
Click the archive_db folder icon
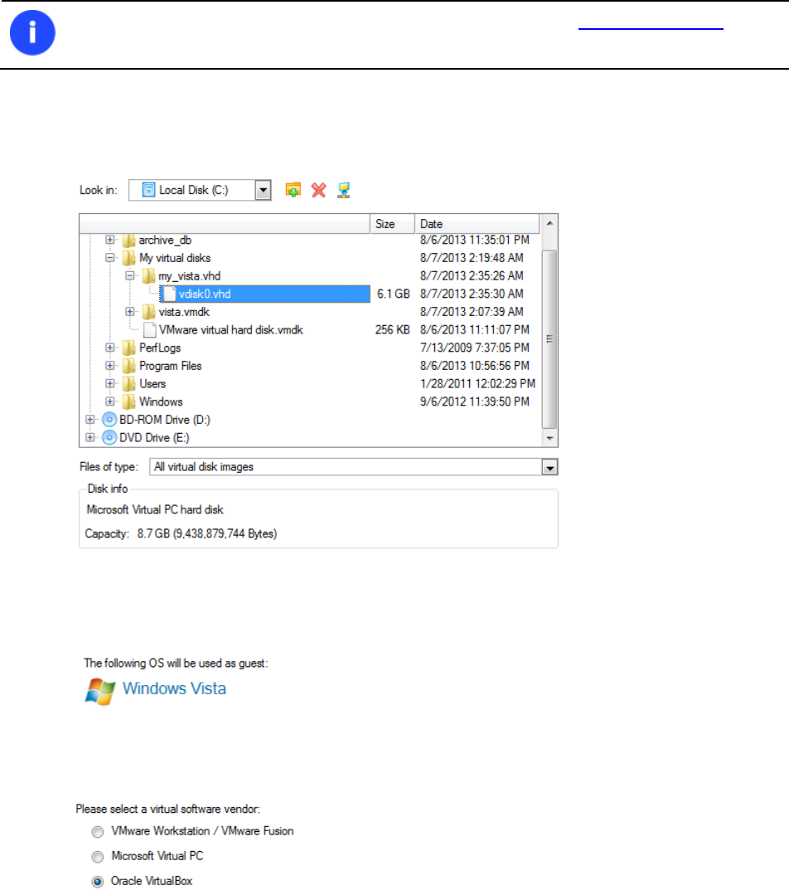[x=129, y=241]
